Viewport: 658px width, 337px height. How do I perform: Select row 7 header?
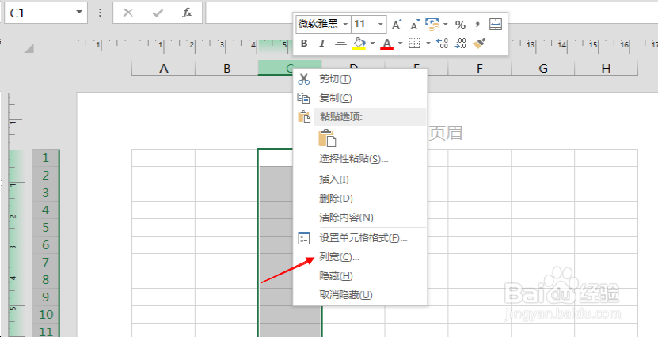[x=45, y=263]
